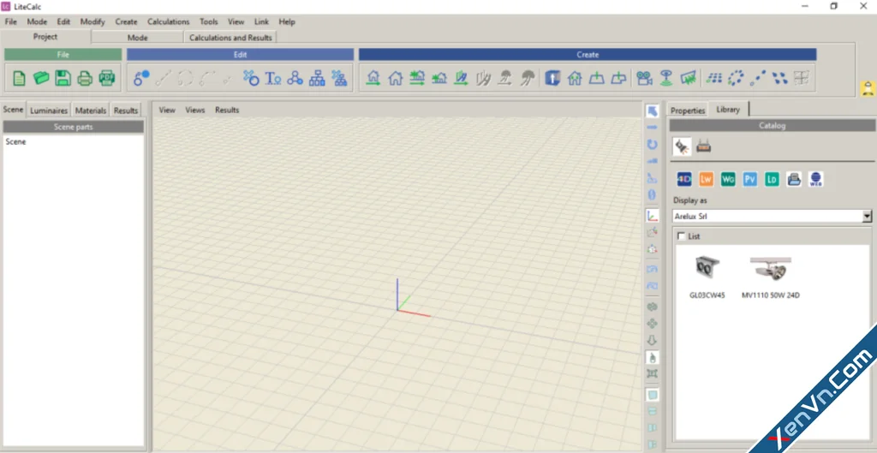
Task: Open the Tools menu
Action: coord(209,21)
